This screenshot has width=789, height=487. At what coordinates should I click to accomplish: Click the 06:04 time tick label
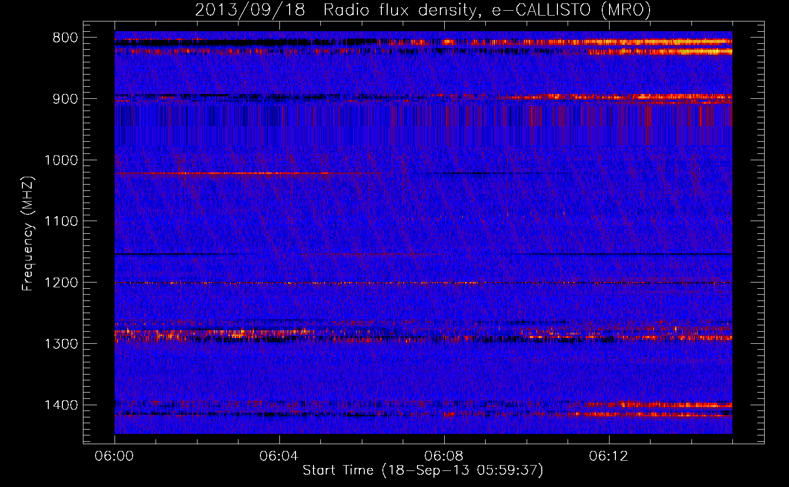(x=279, y=456)
